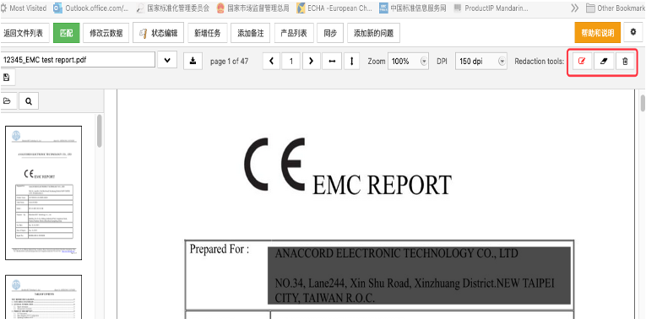
Task: Show more bookmarks with the chevron
Action: (x=575, y=8)
